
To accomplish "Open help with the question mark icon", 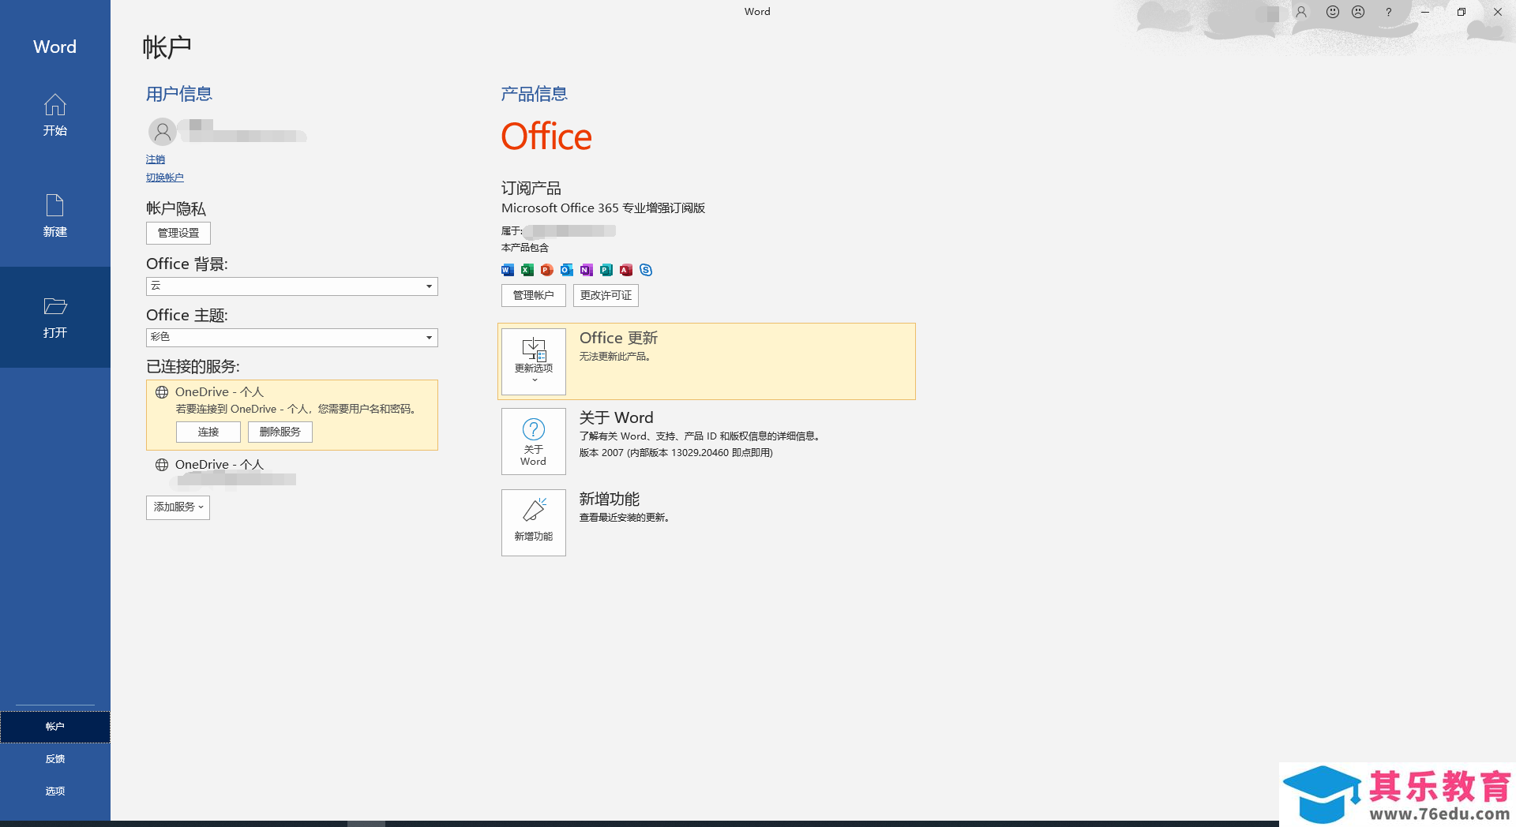I will tap(1389, 12).
